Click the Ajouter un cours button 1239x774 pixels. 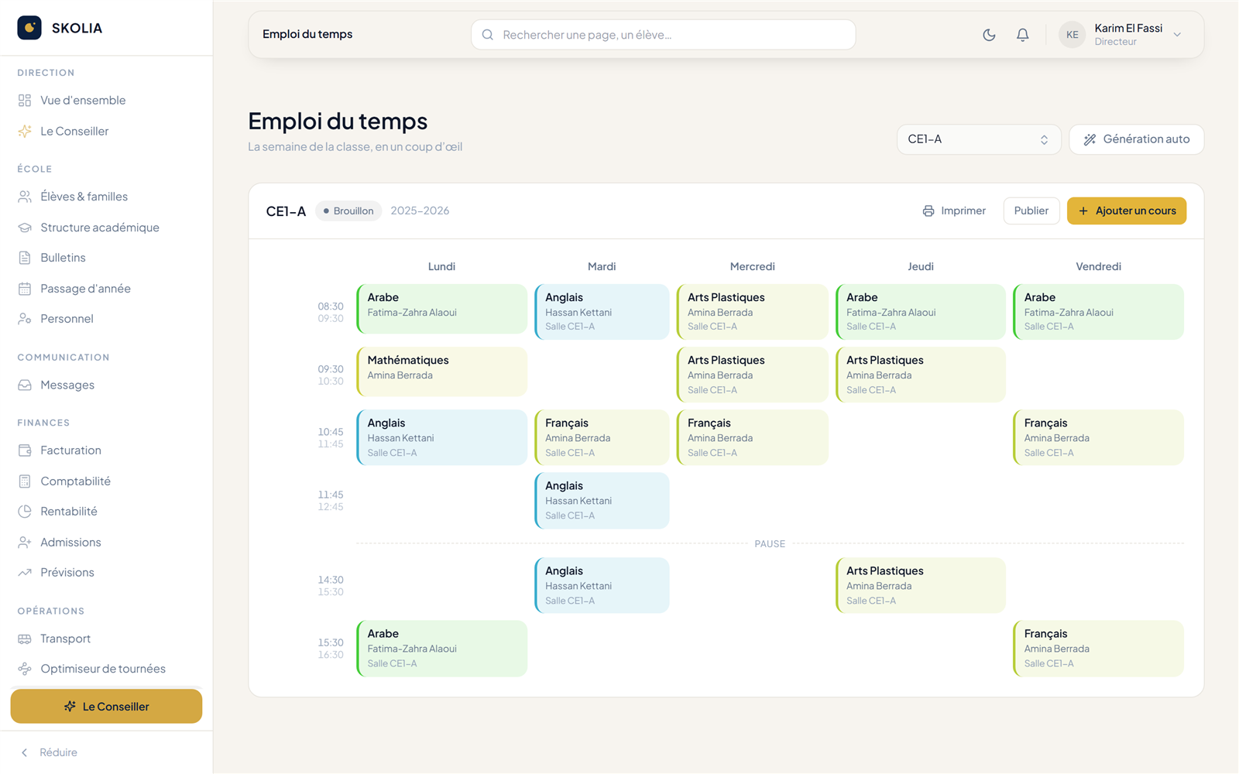point(1127,211)
